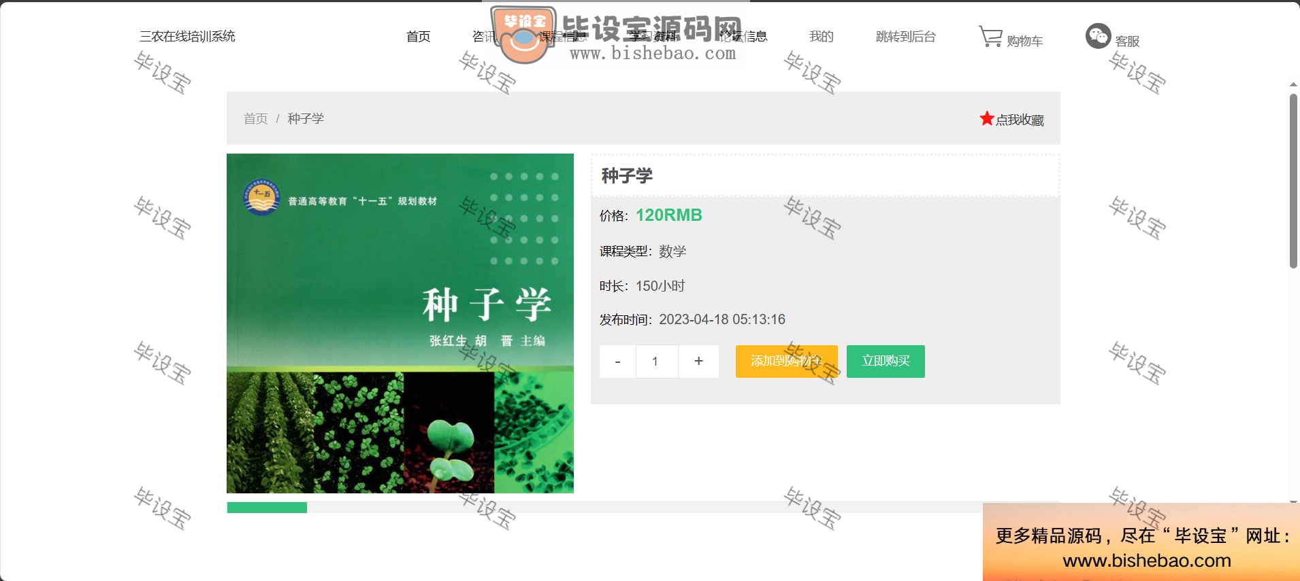Viewport: 1300px width, 581px height.
Task: Click the page vertical scrollbar thumb
Action: (1293, 181)
